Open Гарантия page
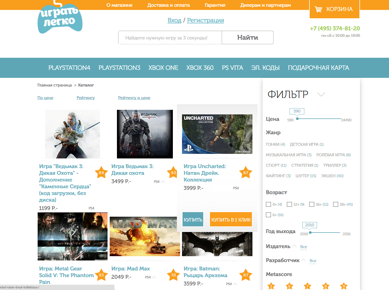This screenshot has width=389, height=290. (x=215, y=5)
